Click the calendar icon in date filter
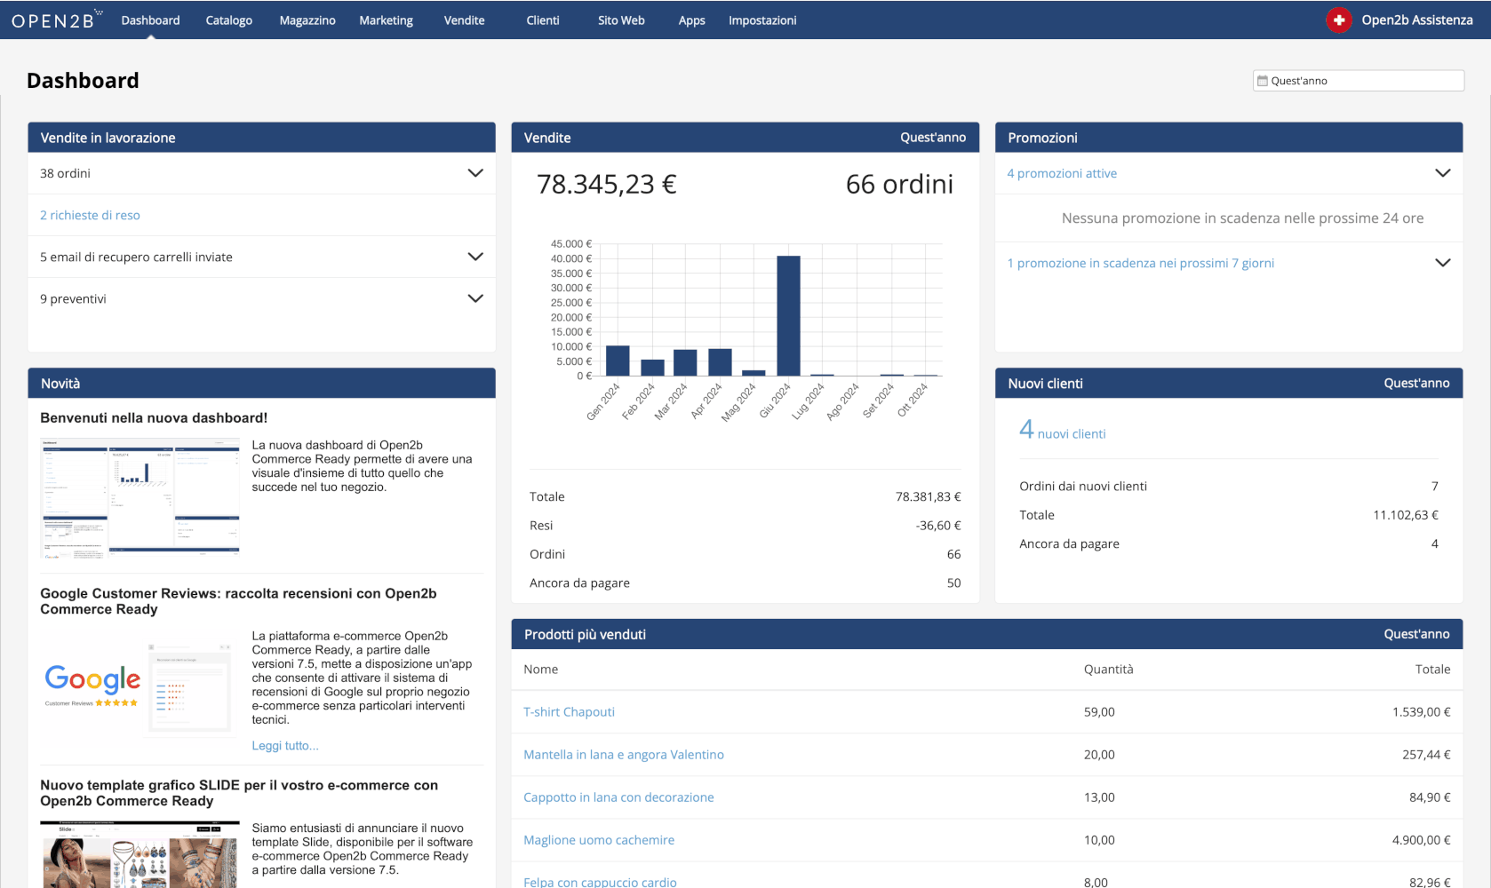Image resolution: width=1491 pixels, height=888 pixels. tap(1262, 81)
